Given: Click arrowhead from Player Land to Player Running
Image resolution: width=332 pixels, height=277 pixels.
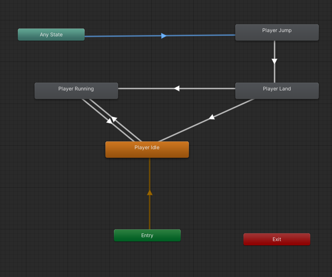Looking at the screenshot, I should pyautogui.click(x=177, y=88).
